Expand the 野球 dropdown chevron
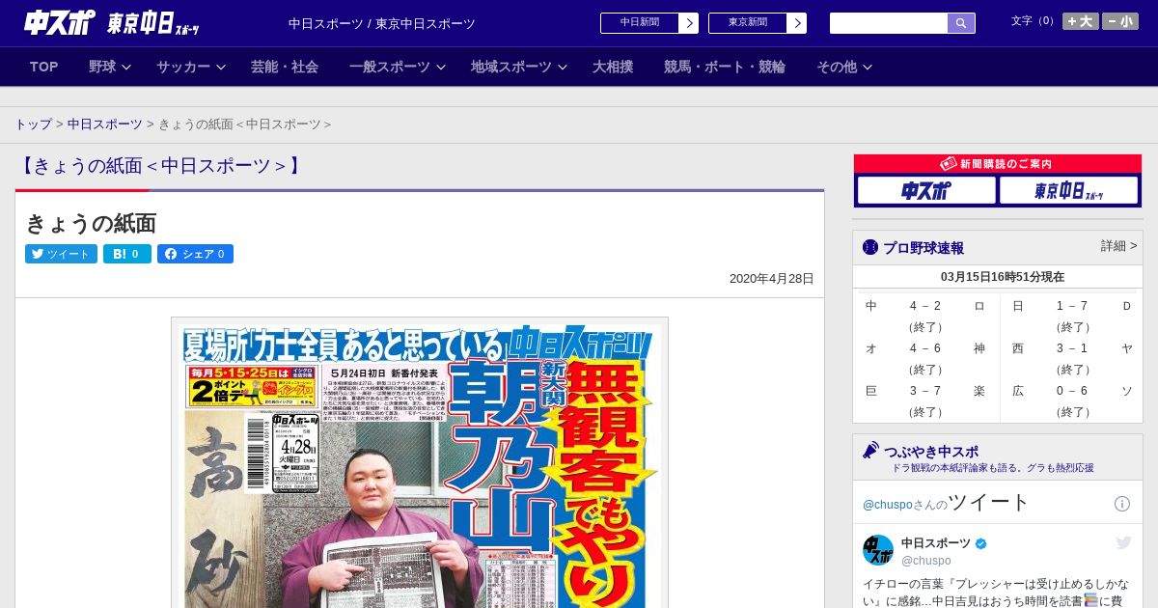 pyautogui.click(x=125, y=68)
